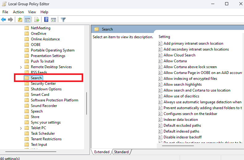Click the Export List toolbar icon
Screen dimensions: 244x160
pyautogui.click(x=37, y=20)
